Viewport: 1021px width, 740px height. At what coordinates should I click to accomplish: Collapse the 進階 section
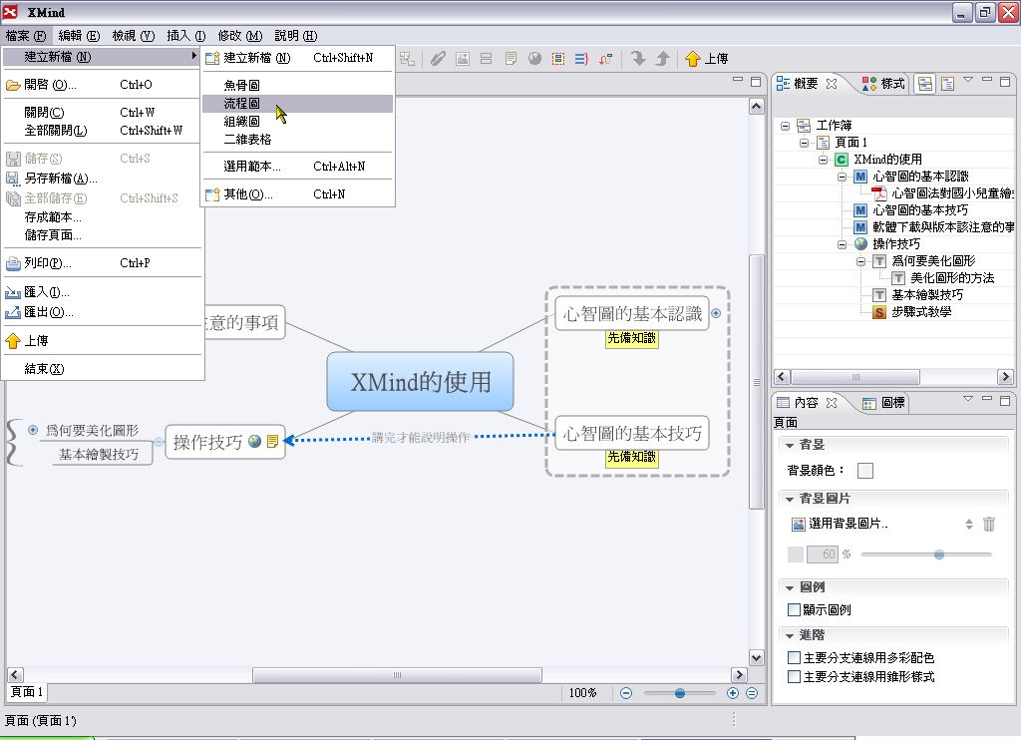coord(790,635)
